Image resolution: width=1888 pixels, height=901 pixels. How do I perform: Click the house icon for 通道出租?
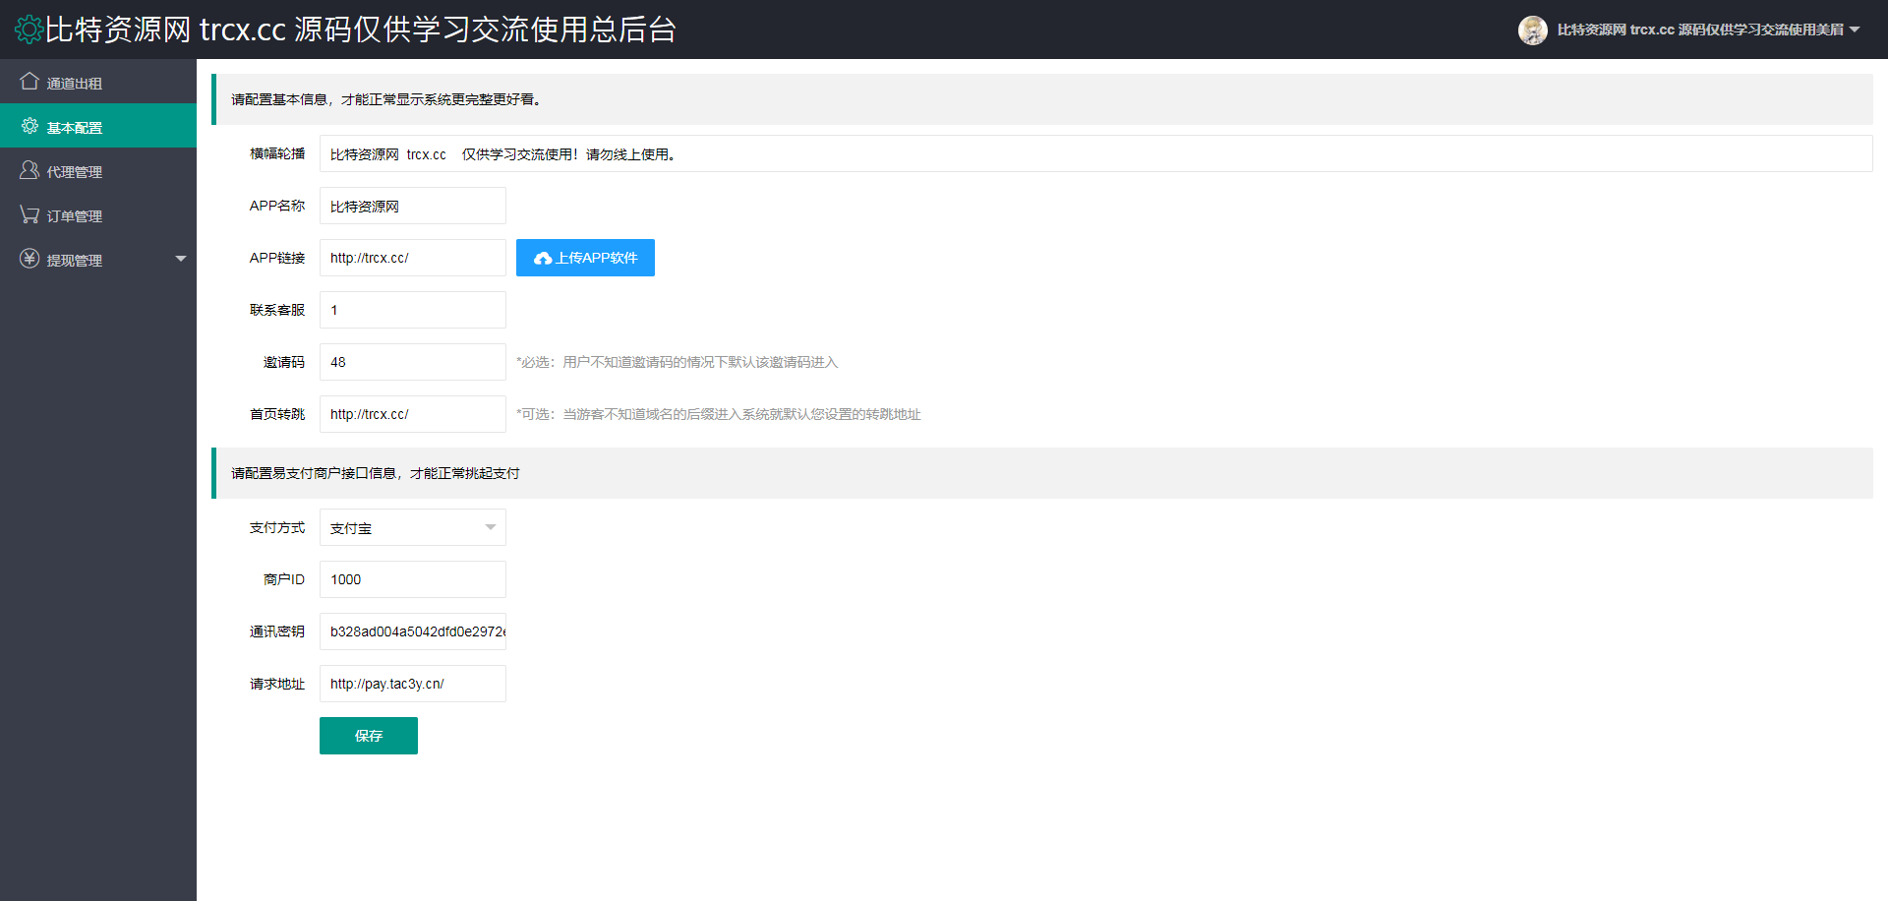29,82
